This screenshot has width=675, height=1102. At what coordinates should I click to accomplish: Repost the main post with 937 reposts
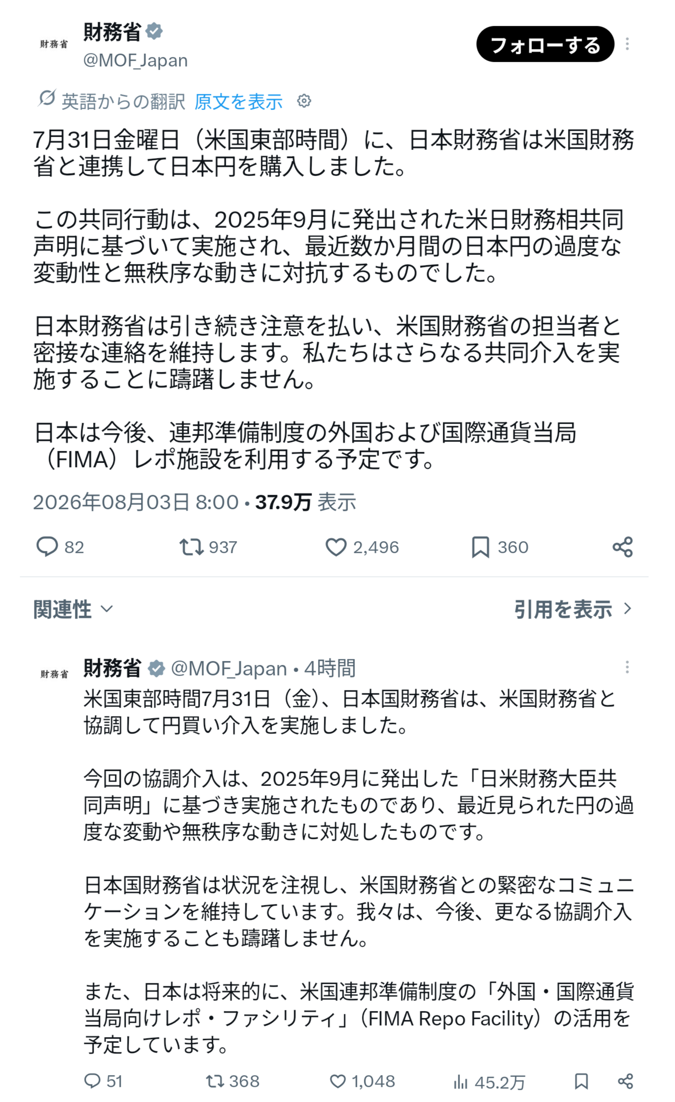(191, 547)
